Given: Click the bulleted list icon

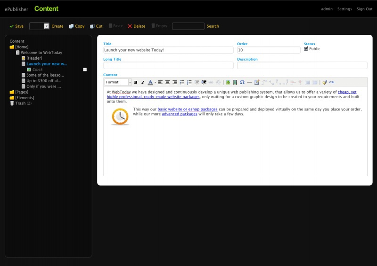Looking at the screenshot, I should pyautogui.click(x=182, y=82).
